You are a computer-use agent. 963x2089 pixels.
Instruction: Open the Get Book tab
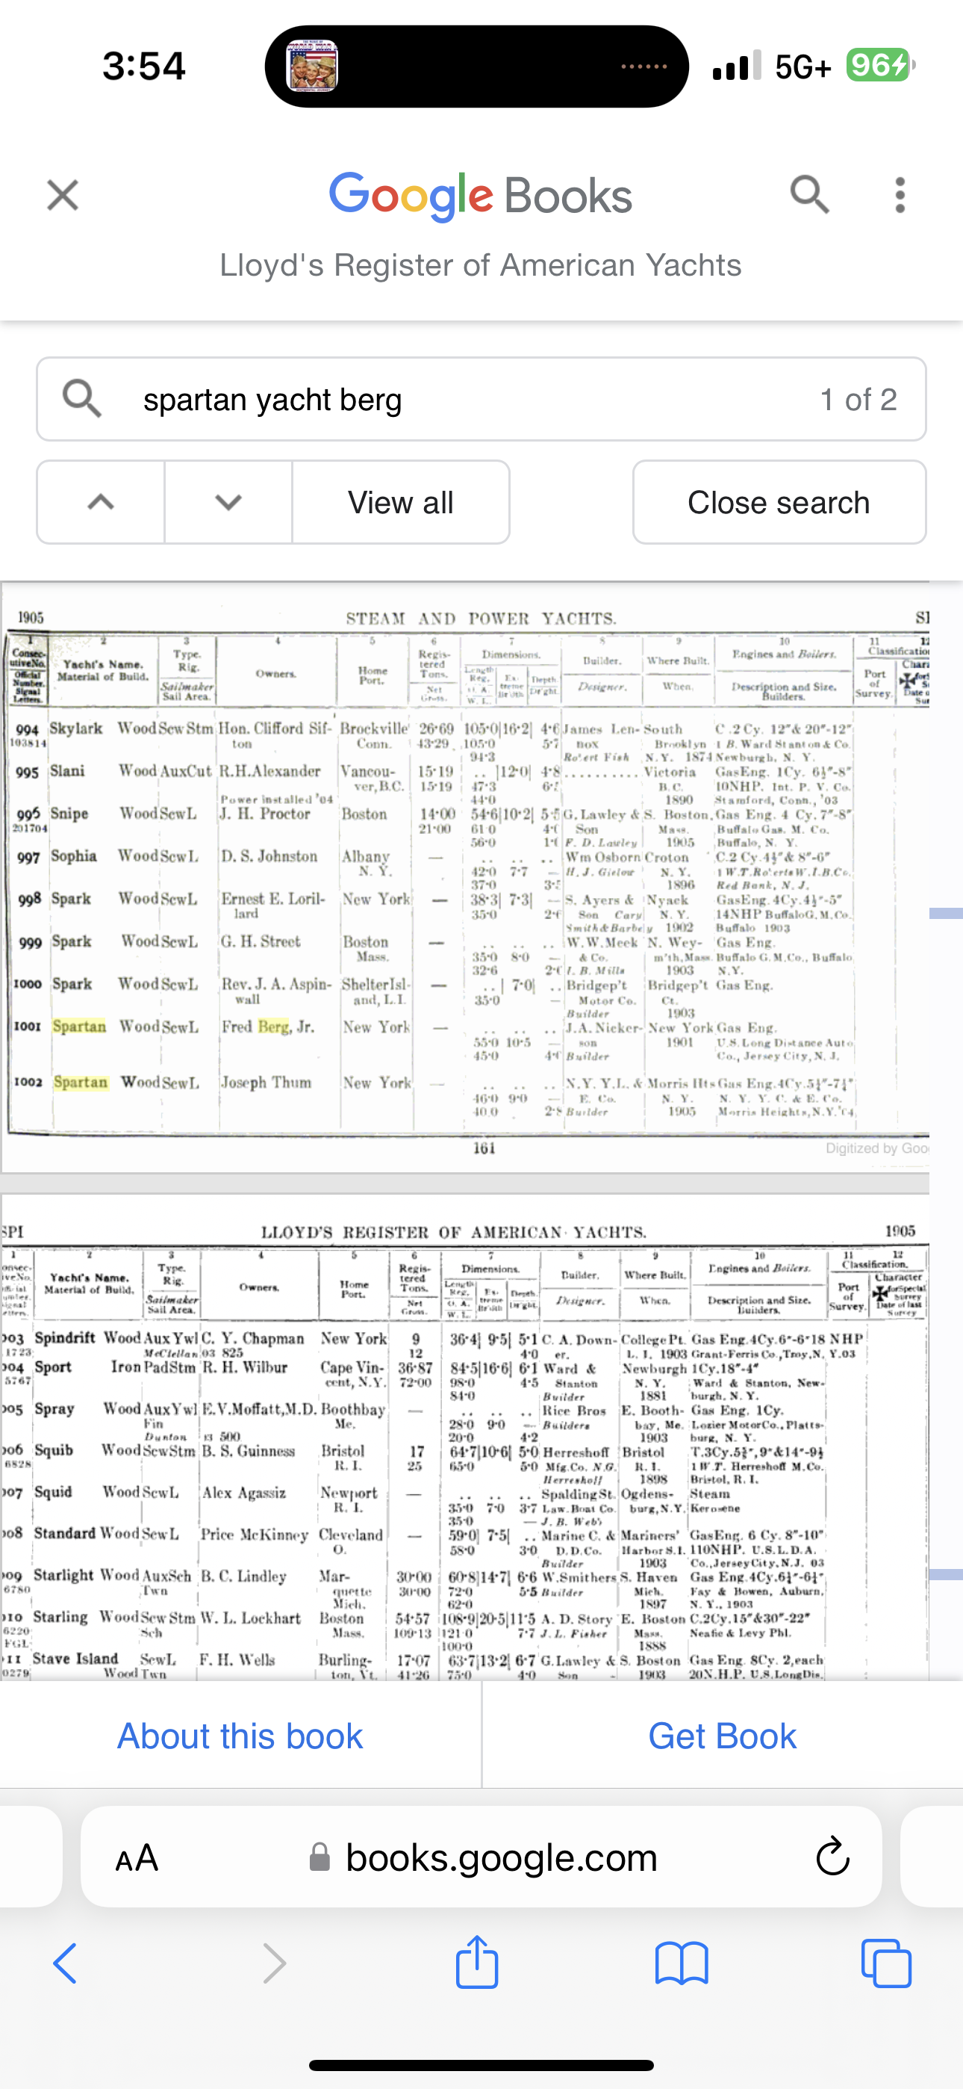click(723, 1736)
